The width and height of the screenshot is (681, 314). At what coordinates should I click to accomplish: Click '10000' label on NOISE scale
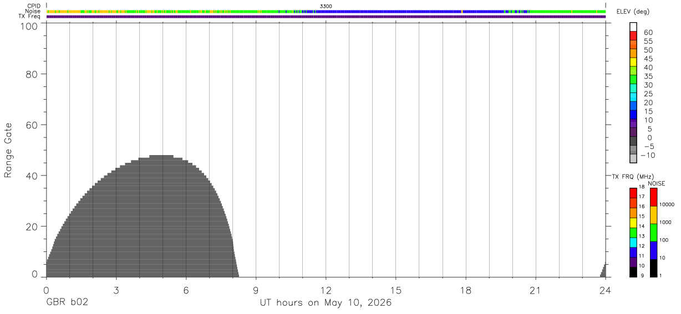point(667,204)
